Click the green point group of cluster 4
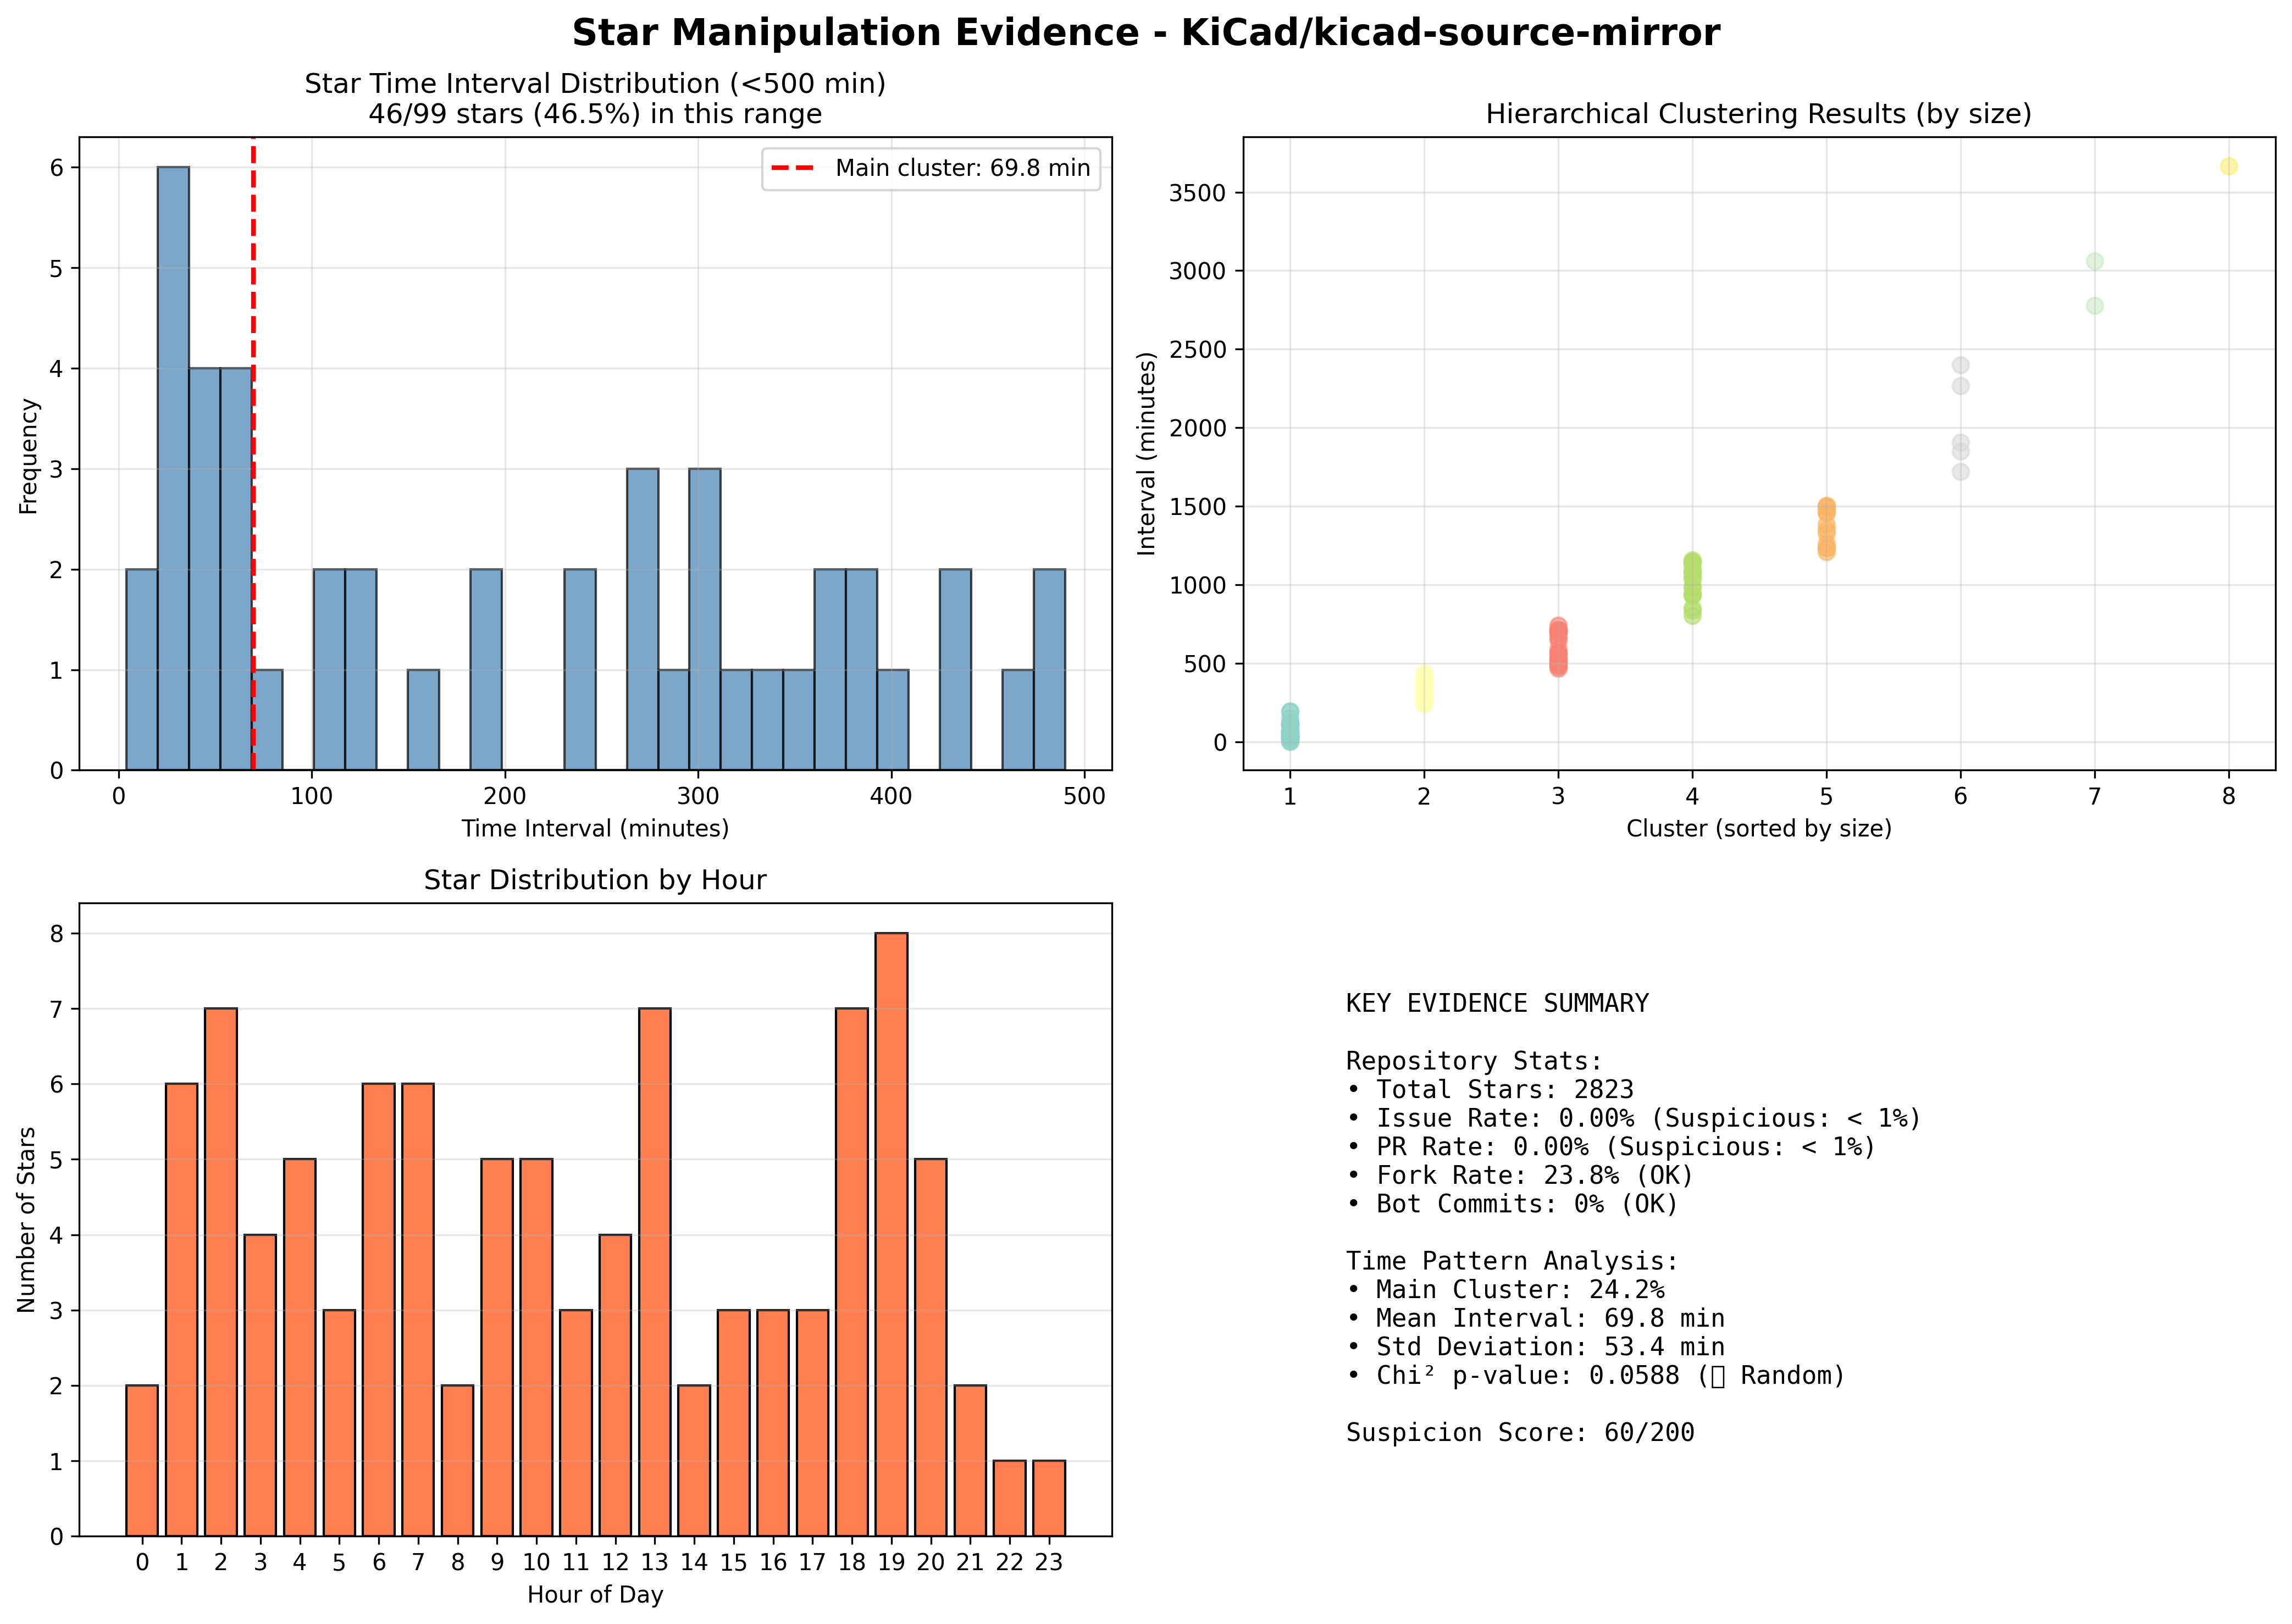 1692,588
